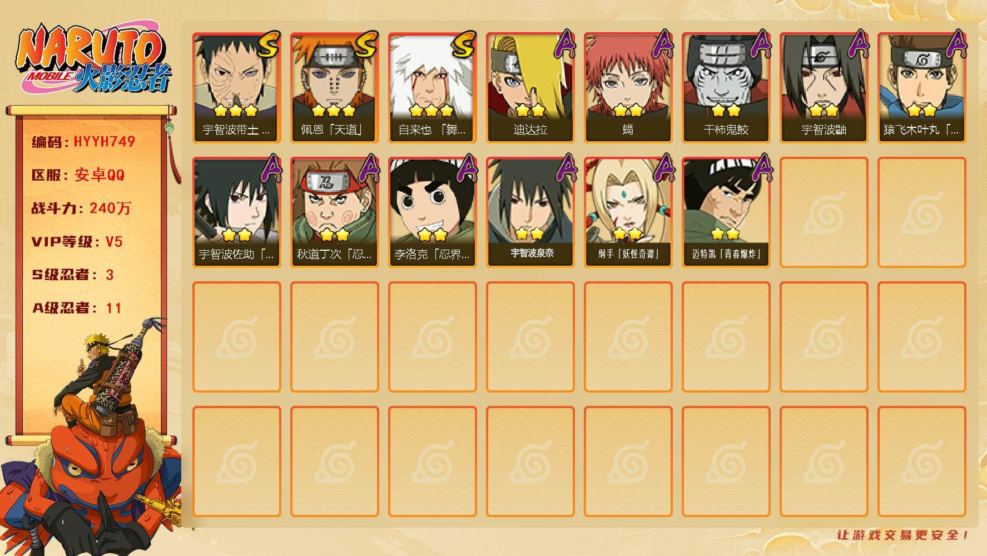Select the 蝎 ninja card
The width and height of the screenshot is (987, 556).
[x=628, y=88]
